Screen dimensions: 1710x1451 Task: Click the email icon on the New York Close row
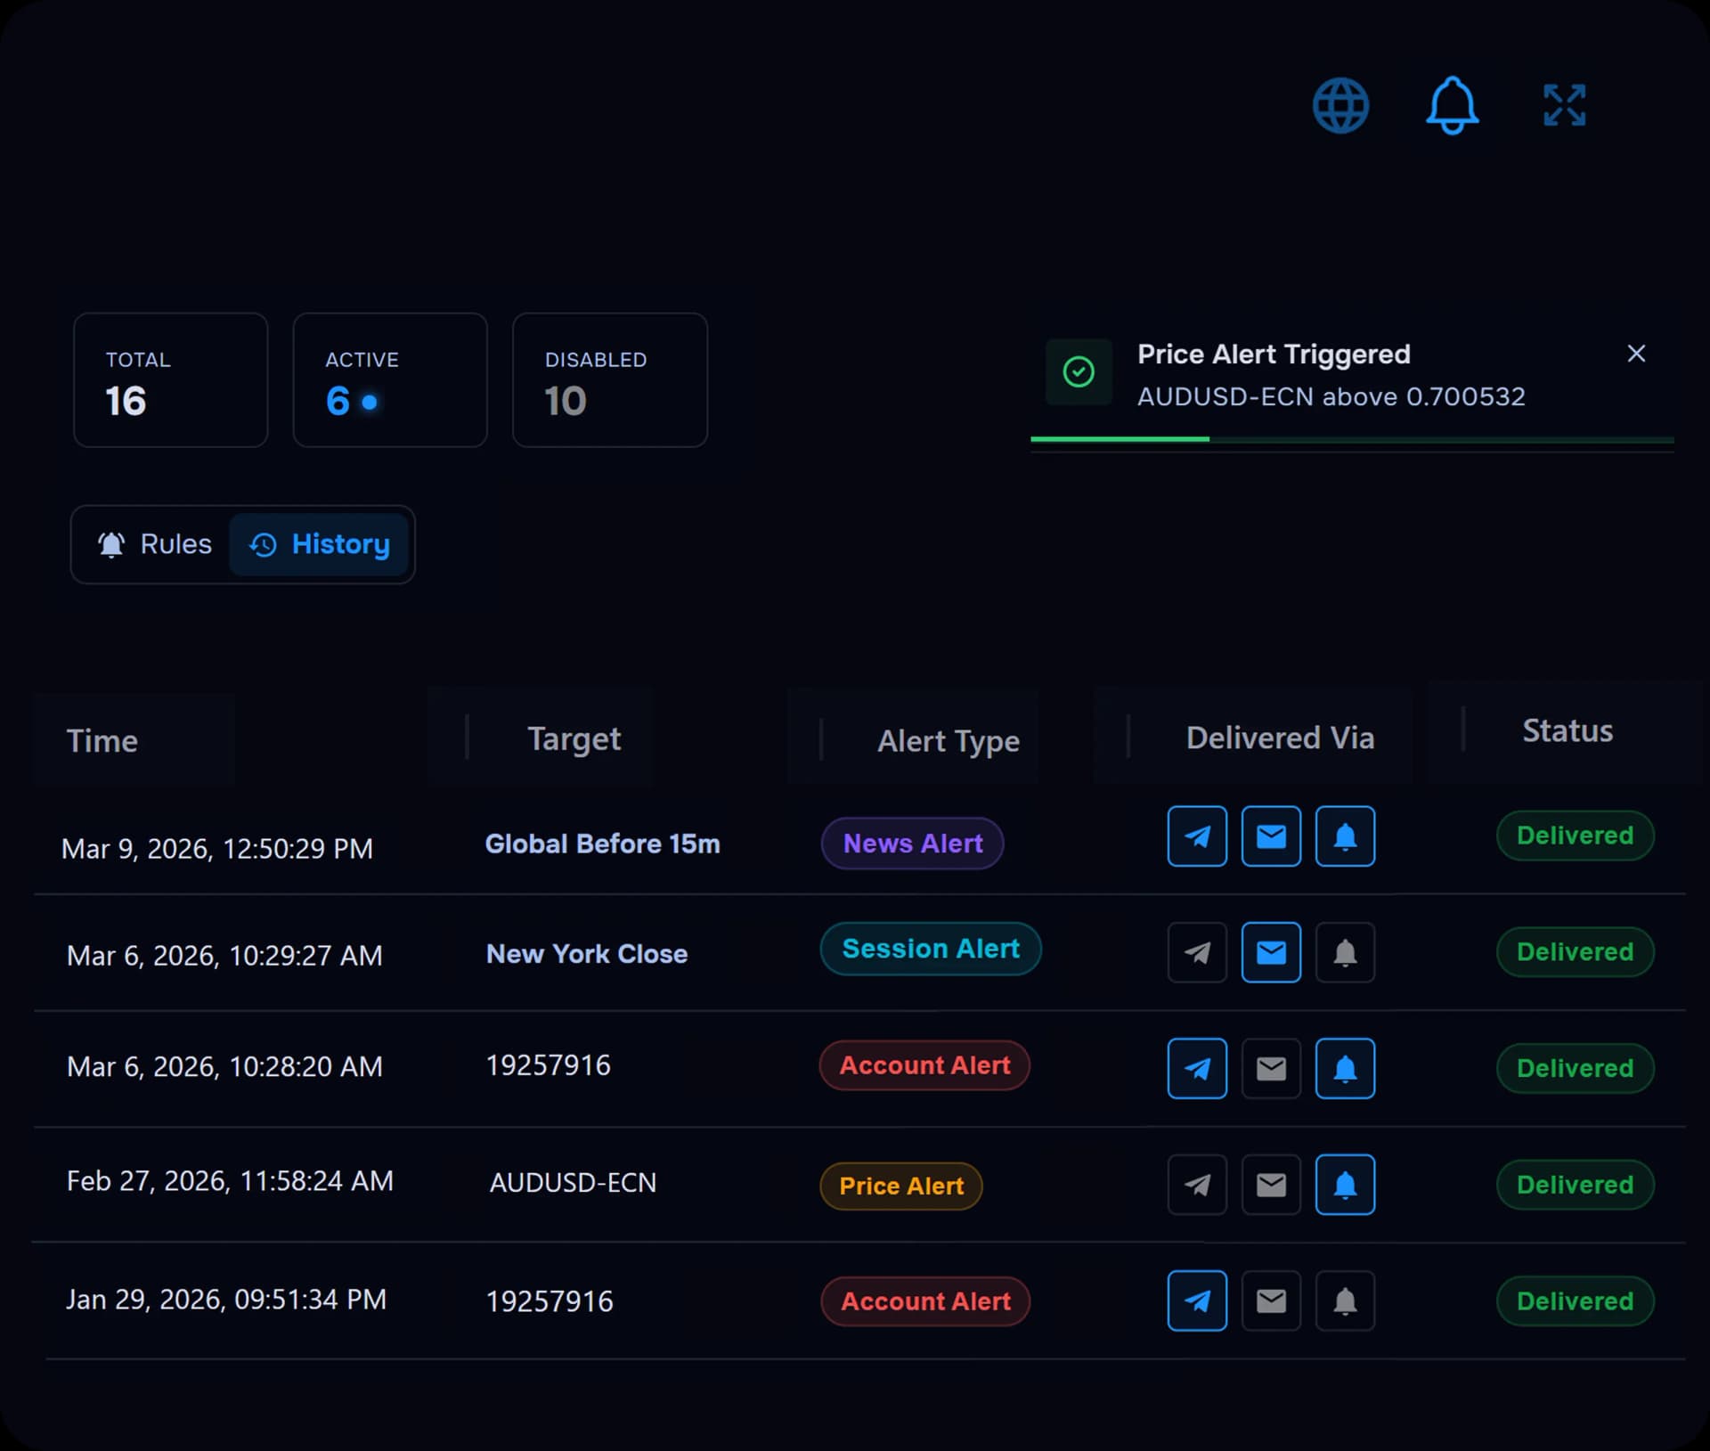[1271, 952]
